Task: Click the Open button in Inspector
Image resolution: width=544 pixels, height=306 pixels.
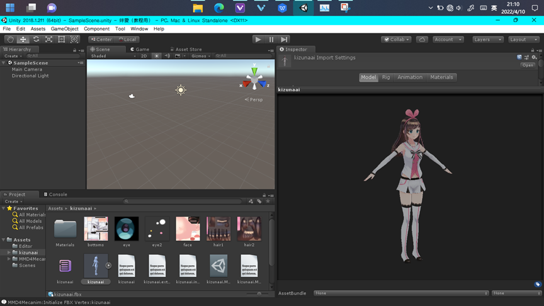Action: point(528,65)
